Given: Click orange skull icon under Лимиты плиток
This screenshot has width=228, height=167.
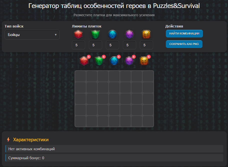Looking at the screenshot, I should coord(146,34).
